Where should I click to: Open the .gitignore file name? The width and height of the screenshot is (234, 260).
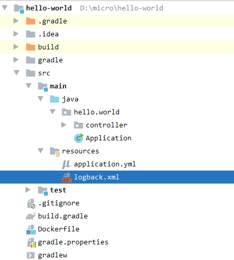[59, 203]
